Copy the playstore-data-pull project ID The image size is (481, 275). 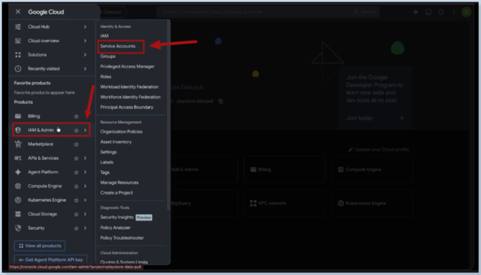click(x=220, y=101)
